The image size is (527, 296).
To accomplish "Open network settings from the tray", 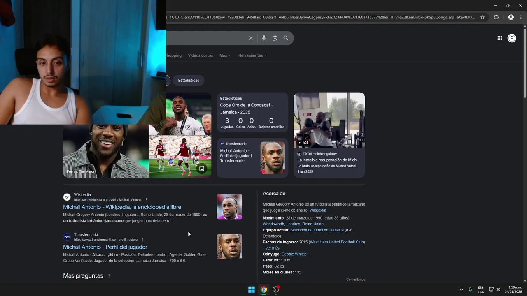I will [491, 289].
